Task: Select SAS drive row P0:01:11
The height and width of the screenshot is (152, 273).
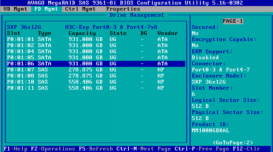Action: point(96,88)
